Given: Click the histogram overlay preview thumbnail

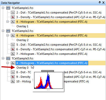Looking at the screenshot, I should [49, 81].
